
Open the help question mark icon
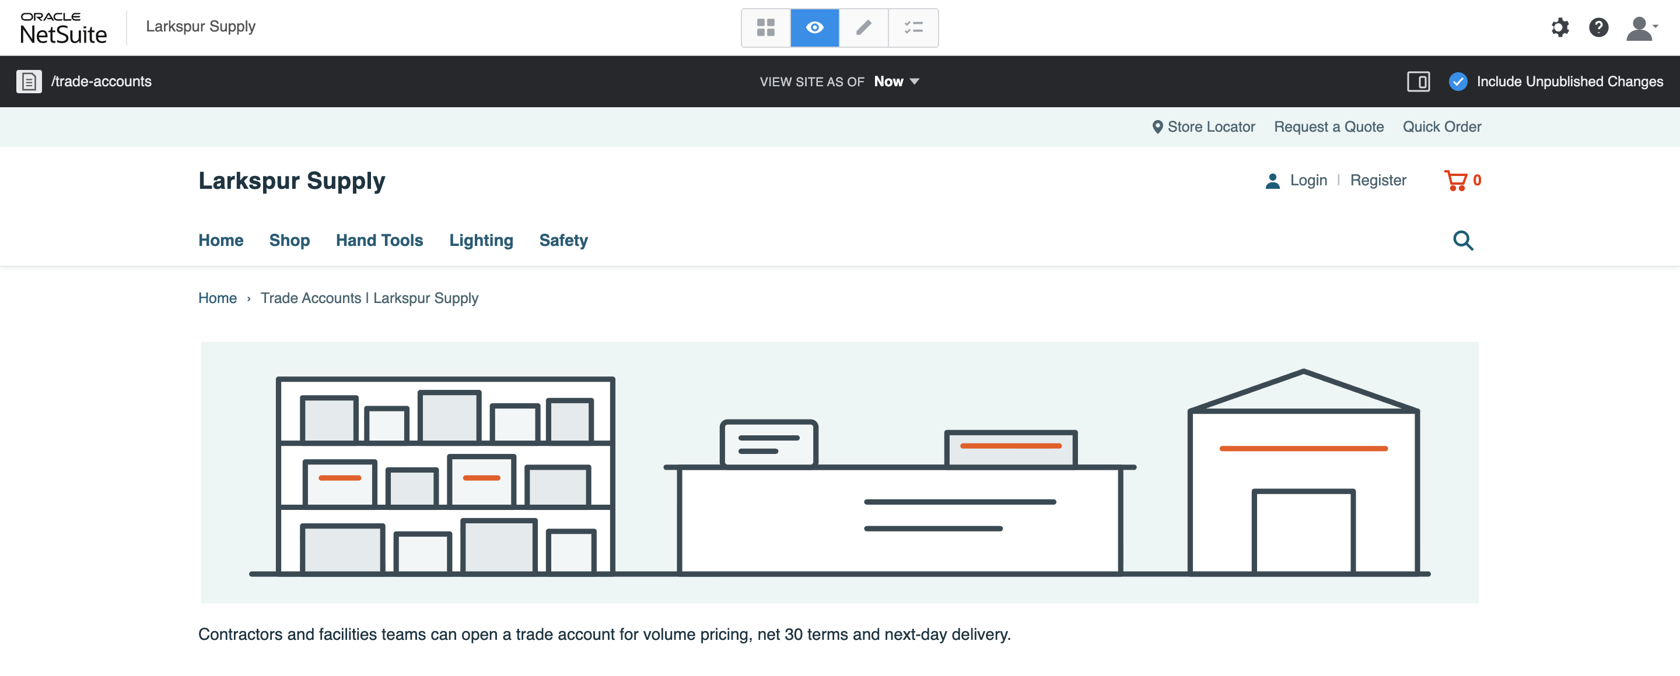click(x=1598, y=27)
